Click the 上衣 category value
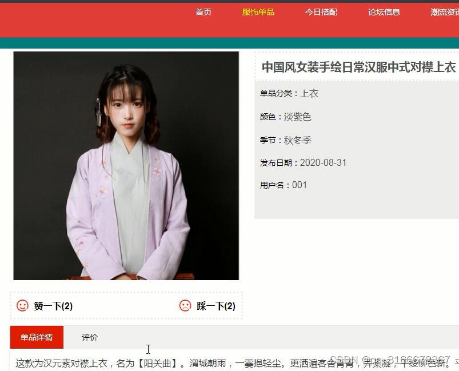Image resolution: width=459 pixels, height=371 pixels. click(x=309, y=93)
